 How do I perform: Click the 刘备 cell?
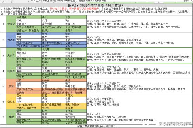(x=29, y=65)
